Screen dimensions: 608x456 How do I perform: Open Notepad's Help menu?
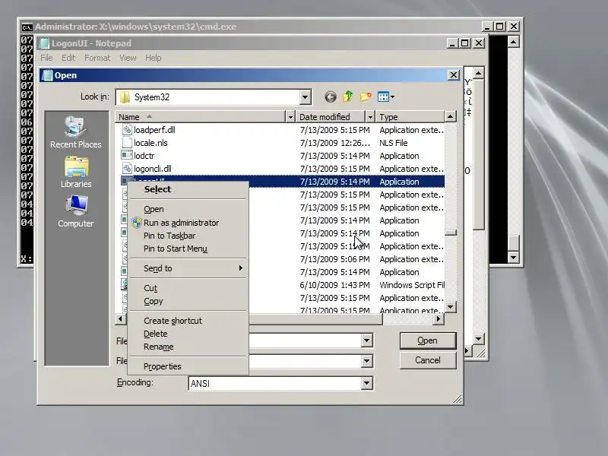pyautogui.click(x=154, y=58)
